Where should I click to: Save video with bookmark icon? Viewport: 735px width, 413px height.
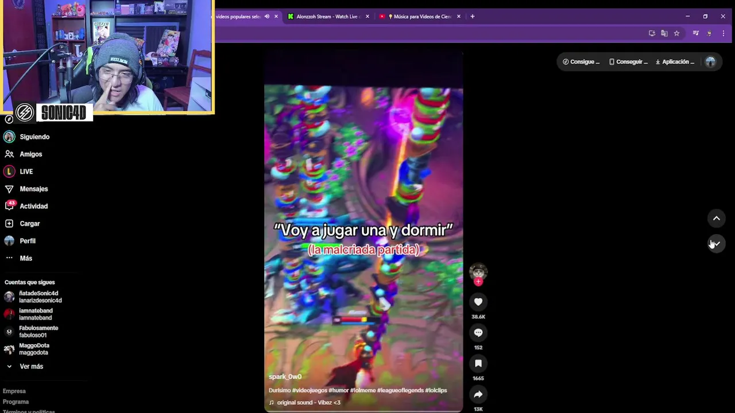pos(478,363)
